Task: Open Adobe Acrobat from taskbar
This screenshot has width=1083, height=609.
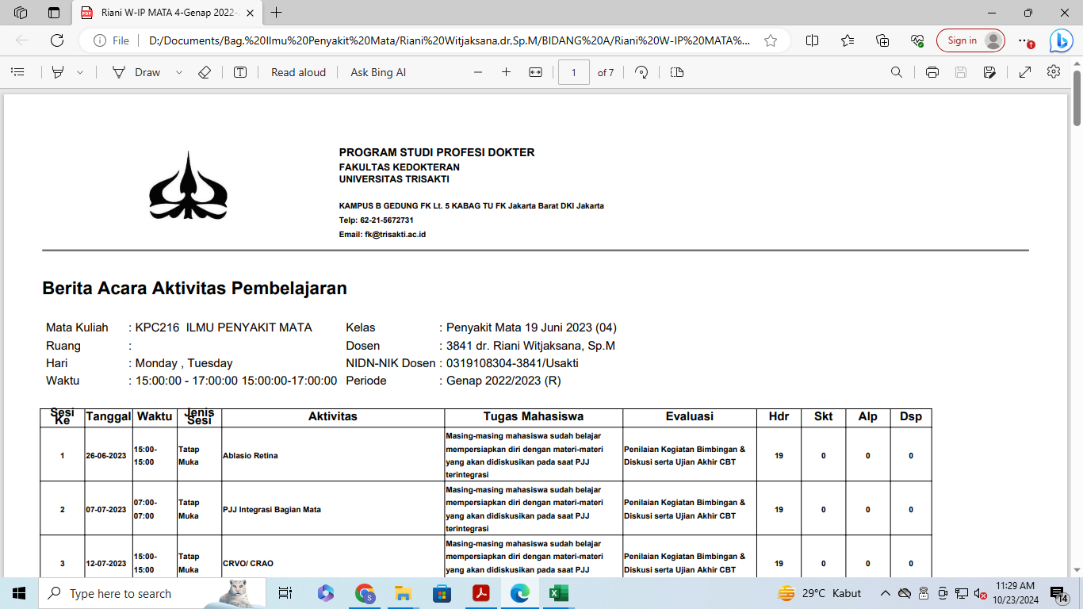Action: click(481, 593)
